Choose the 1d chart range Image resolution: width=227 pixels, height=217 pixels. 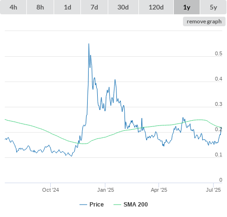tap(68, 7)
